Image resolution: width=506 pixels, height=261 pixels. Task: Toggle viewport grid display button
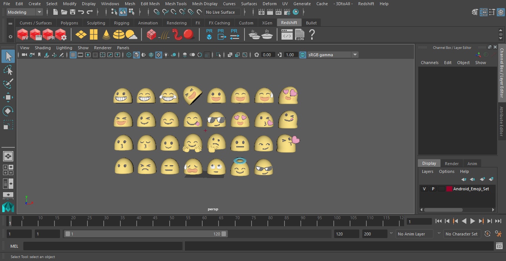click(x=73, y=55)
